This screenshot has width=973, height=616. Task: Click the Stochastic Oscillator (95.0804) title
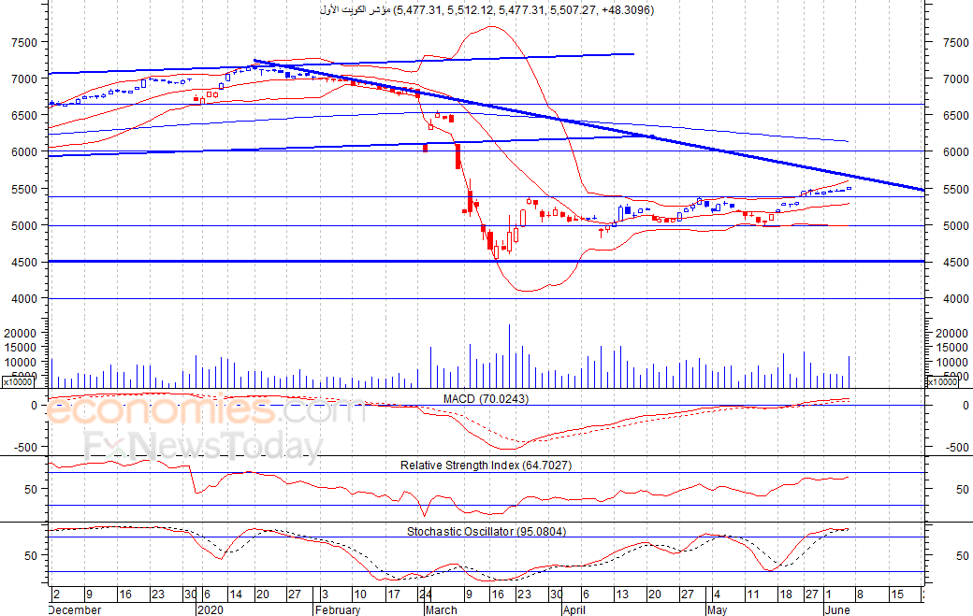486,532
